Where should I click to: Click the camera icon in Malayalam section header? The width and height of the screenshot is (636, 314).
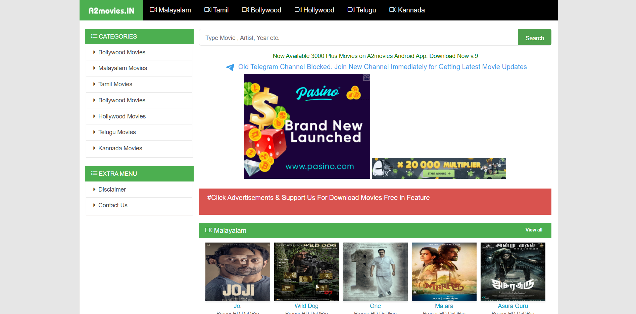click(x=209, y=230)
